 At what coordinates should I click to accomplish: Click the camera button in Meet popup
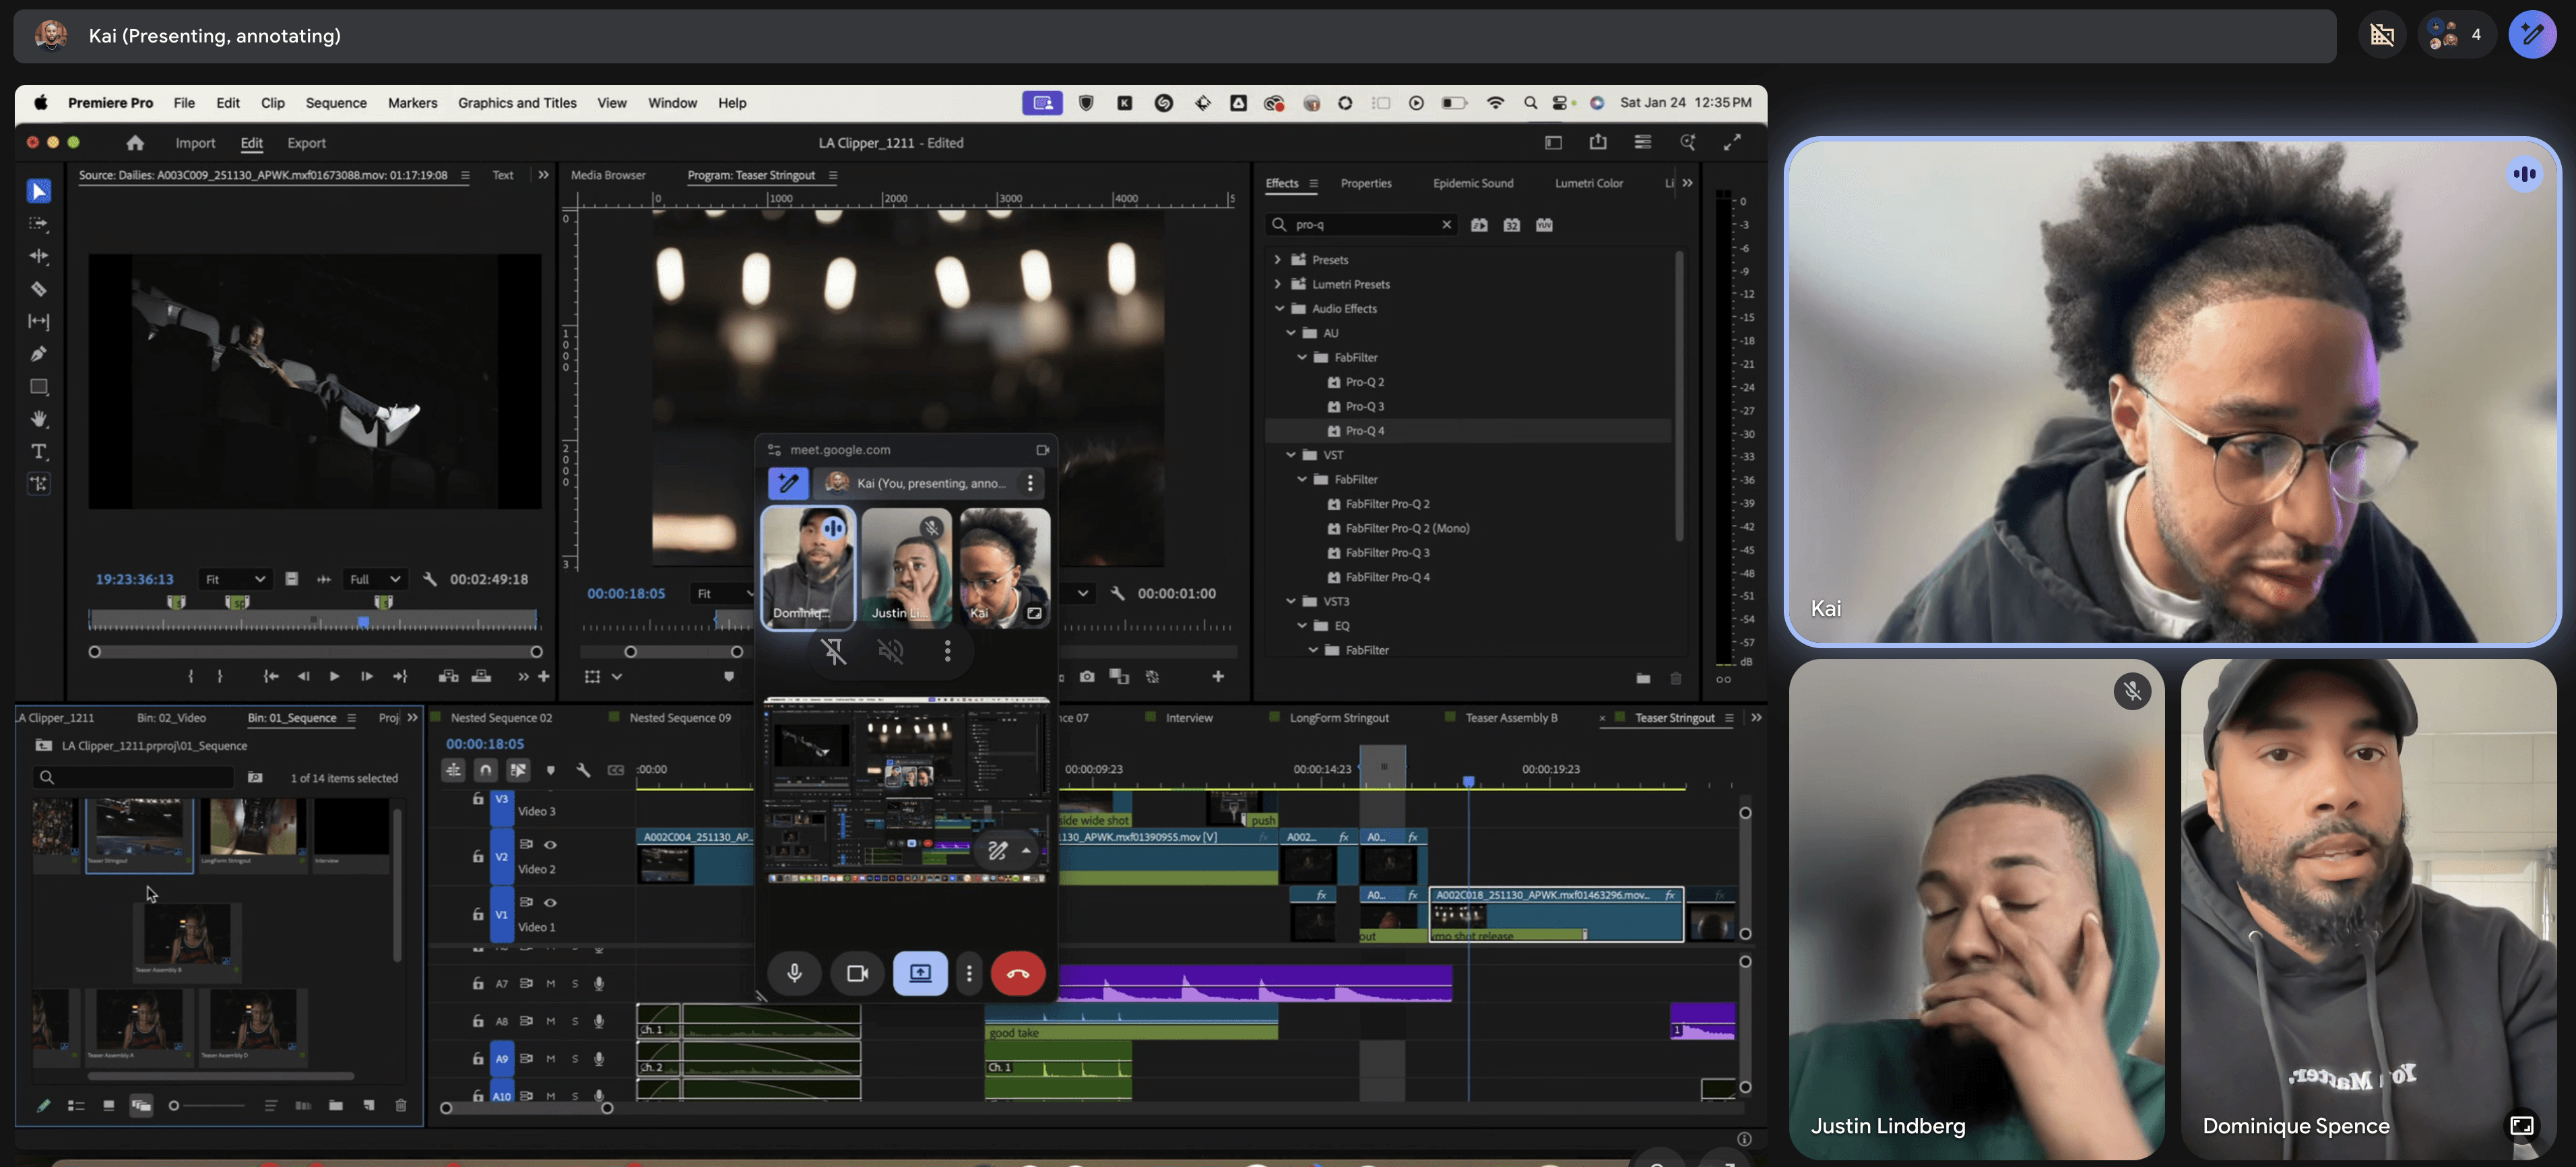(x=857, y=973)
